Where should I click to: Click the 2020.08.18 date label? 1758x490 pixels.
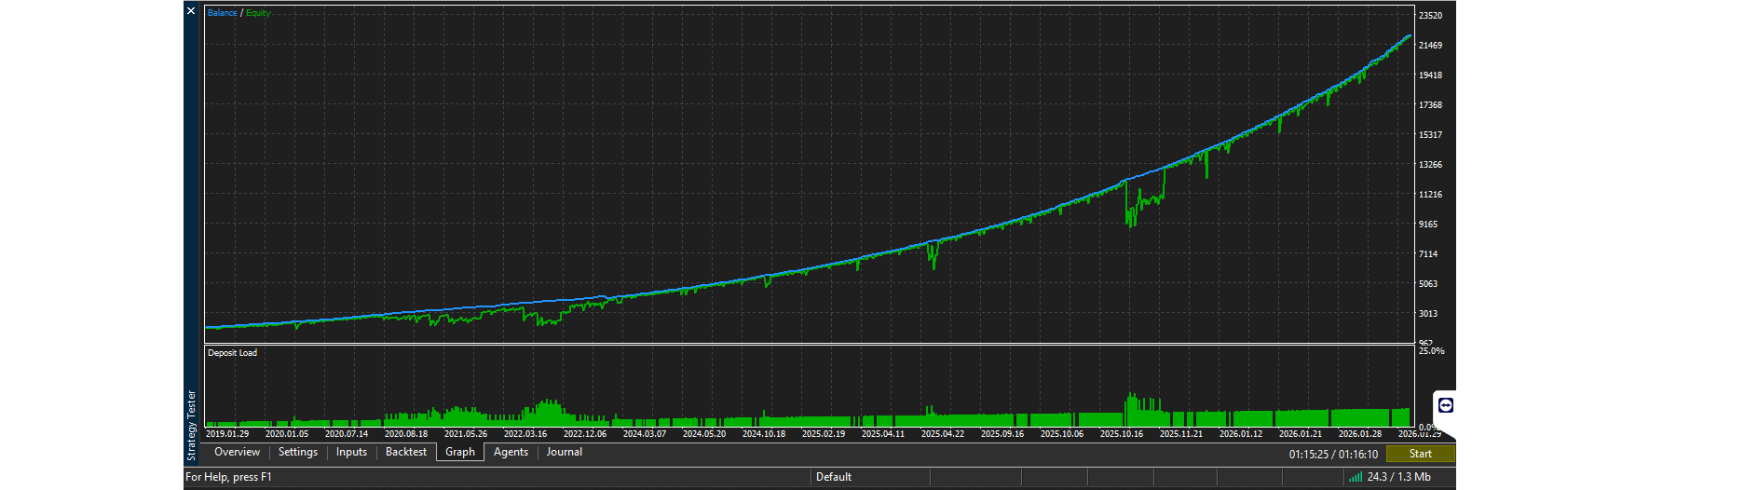pyautogui.click(x=406, y=434)
